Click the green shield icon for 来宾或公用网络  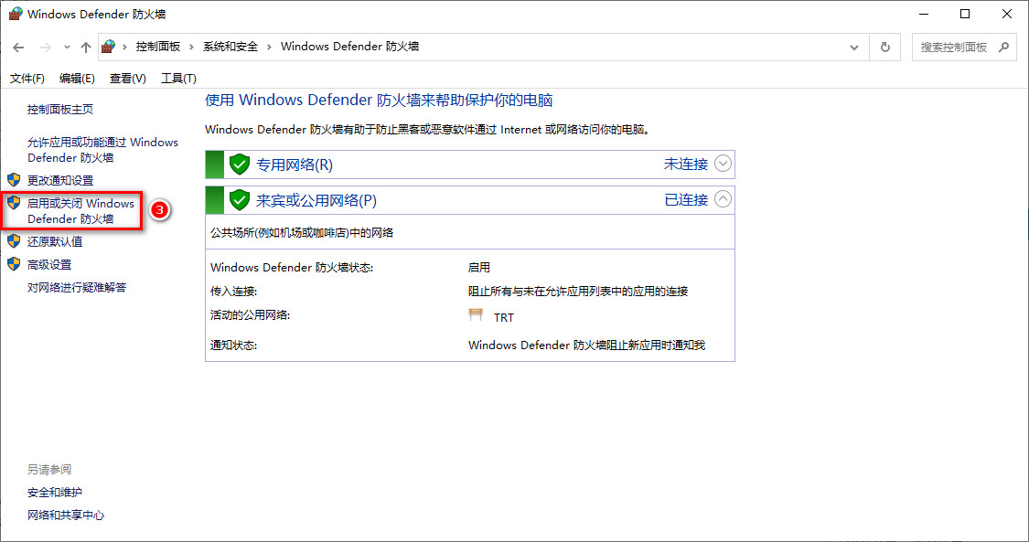click(240, 200)
